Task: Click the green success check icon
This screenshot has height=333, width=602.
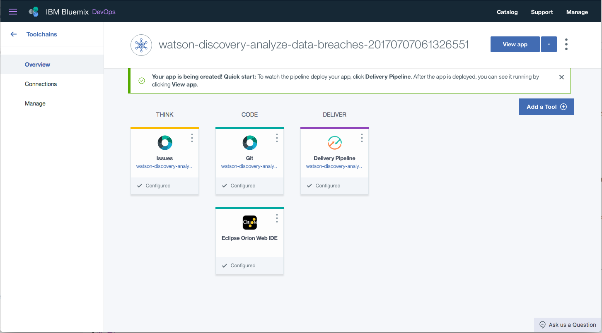Action: pos(142,81)
